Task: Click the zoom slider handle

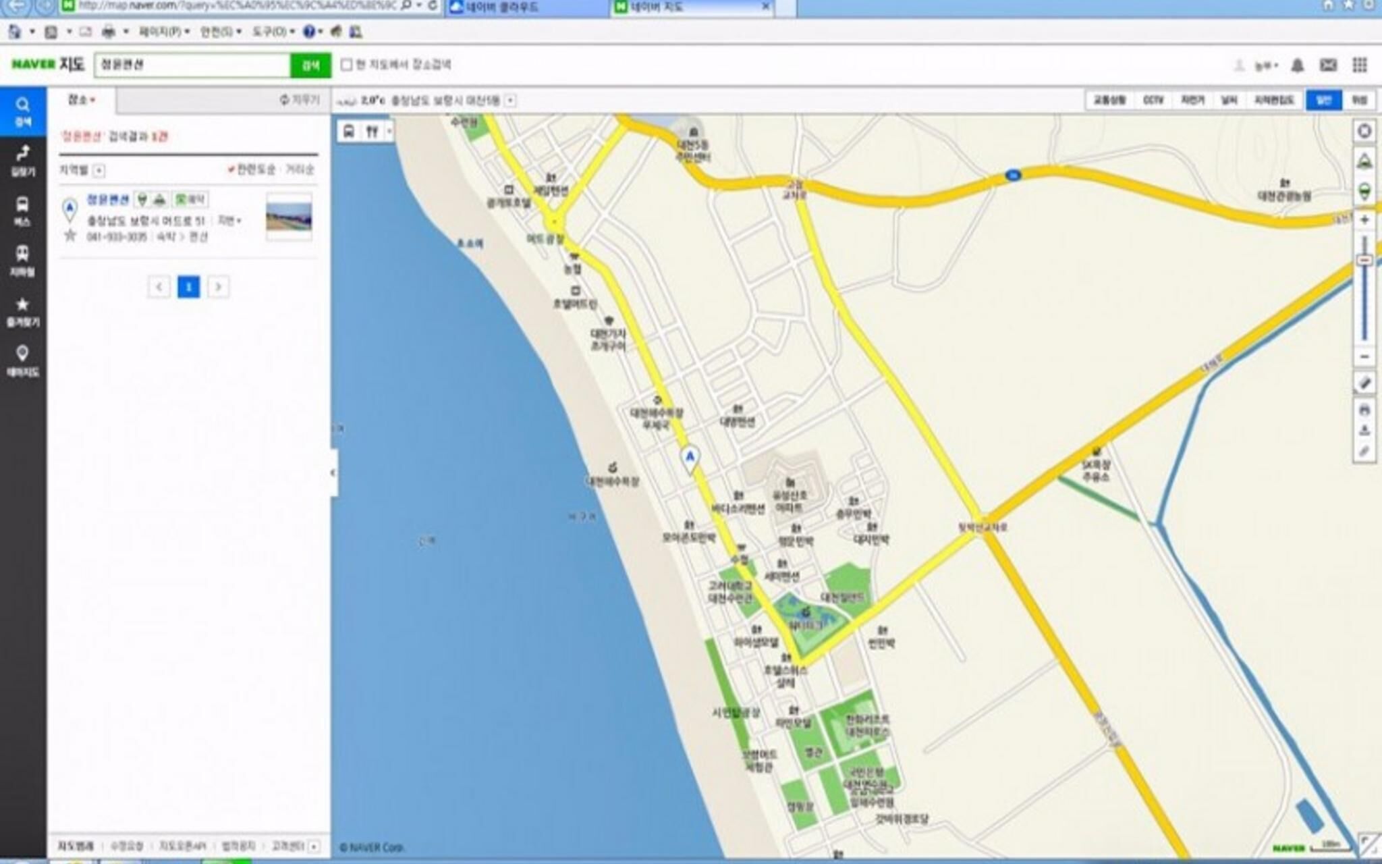Action: (x=1364, y=261)
